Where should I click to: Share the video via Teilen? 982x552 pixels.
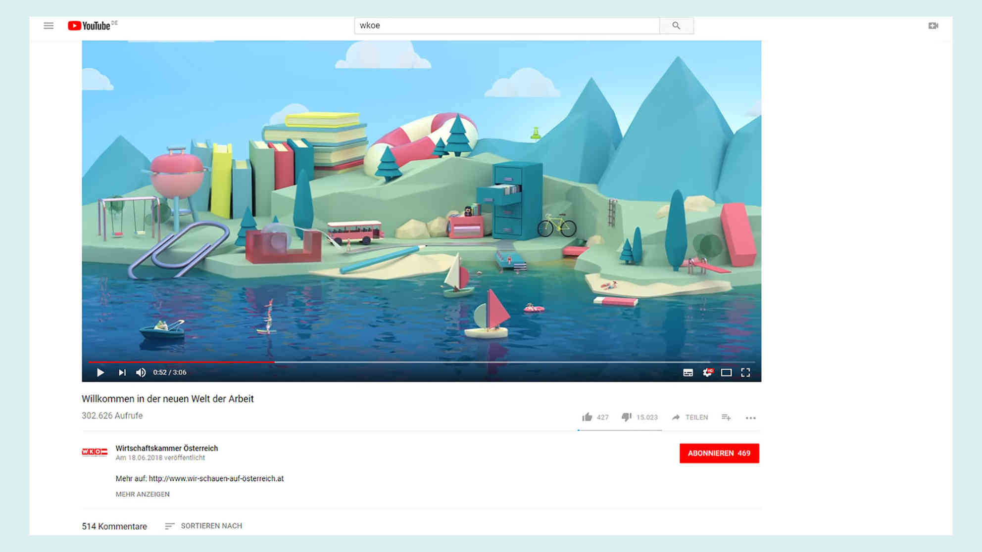point(690,417)
